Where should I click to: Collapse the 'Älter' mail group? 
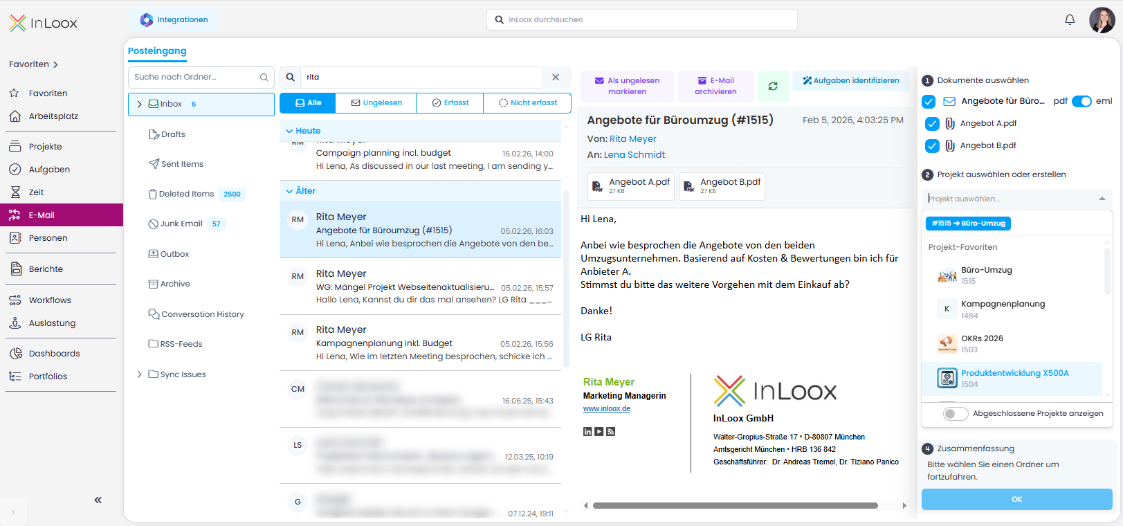coord(290,191)
